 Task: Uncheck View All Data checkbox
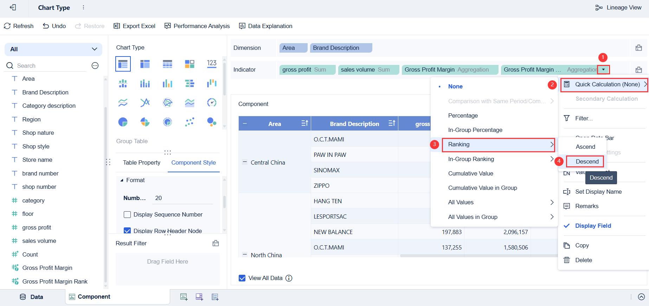click(242, 278)
